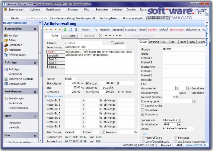Jump to last record arrow in toolbar
This screenshot has width=213, height=151.
60,30
